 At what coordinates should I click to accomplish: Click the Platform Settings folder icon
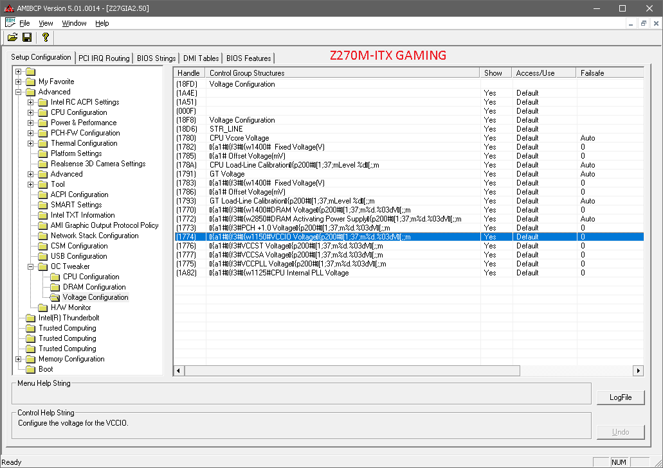point(42,153)
